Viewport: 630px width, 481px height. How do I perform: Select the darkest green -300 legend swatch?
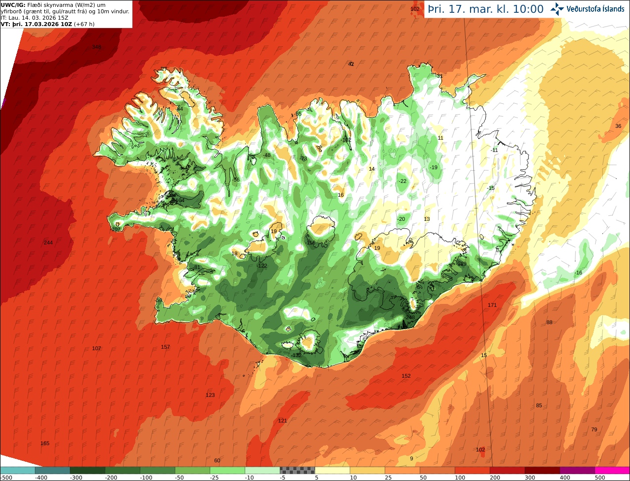[x=87, y=470]
